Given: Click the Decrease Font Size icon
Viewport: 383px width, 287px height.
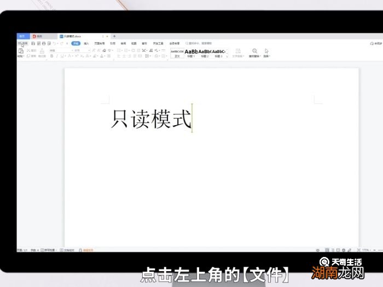Looking at the screenshot, I should 98,50.
